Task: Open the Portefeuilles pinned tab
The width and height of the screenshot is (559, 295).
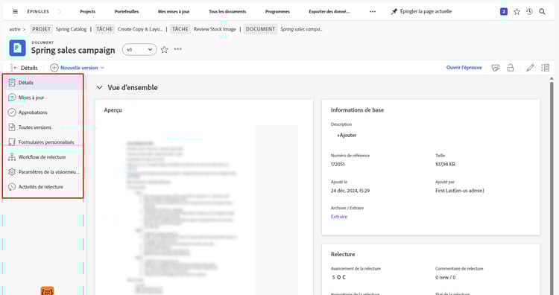Action: pos(127,11)
